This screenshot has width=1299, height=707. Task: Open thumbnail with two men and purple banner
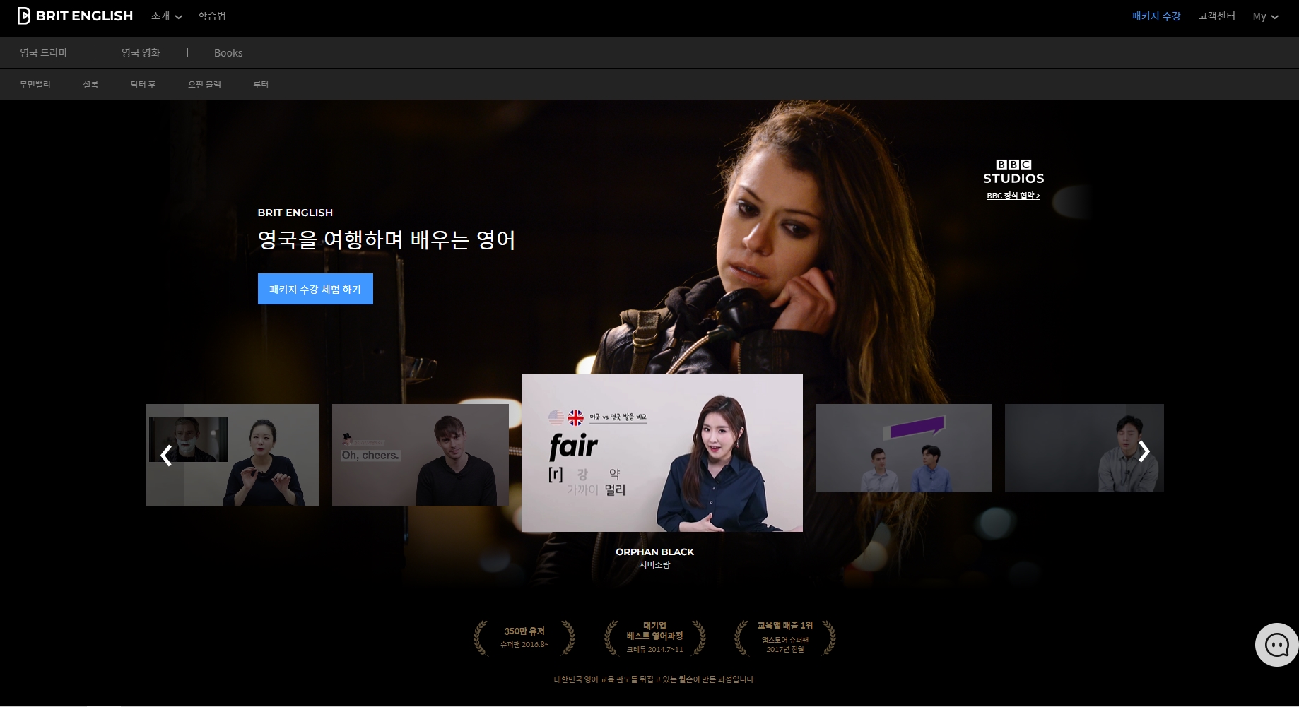point(904,448)
